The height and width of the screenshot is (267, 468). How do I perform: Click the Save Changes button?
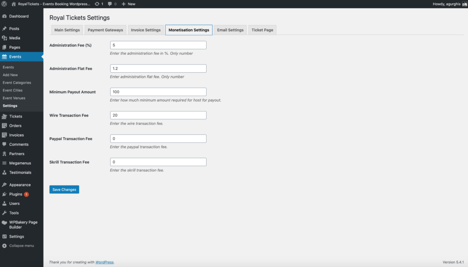[64, 189]
